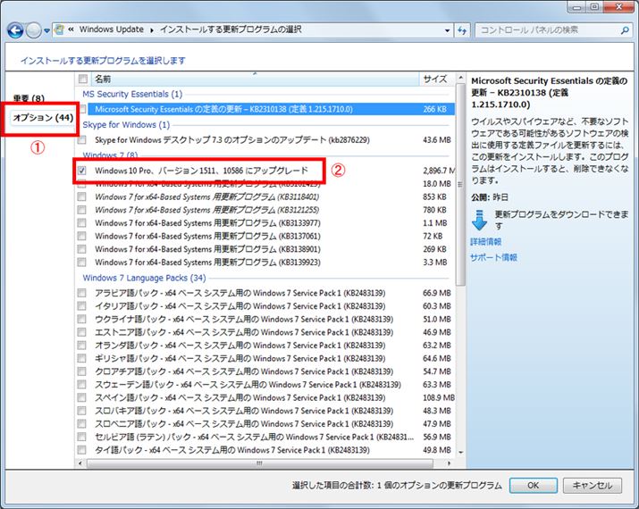
Task: Check the KB3138901 update checkbox
Action: click(x=82, y=249)
